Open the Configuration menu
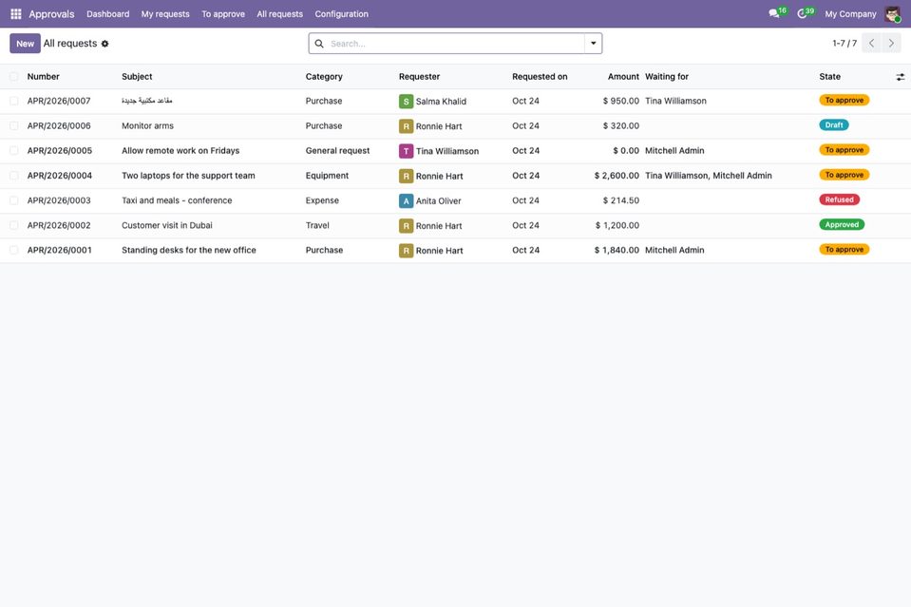 (x=342, y=14)
